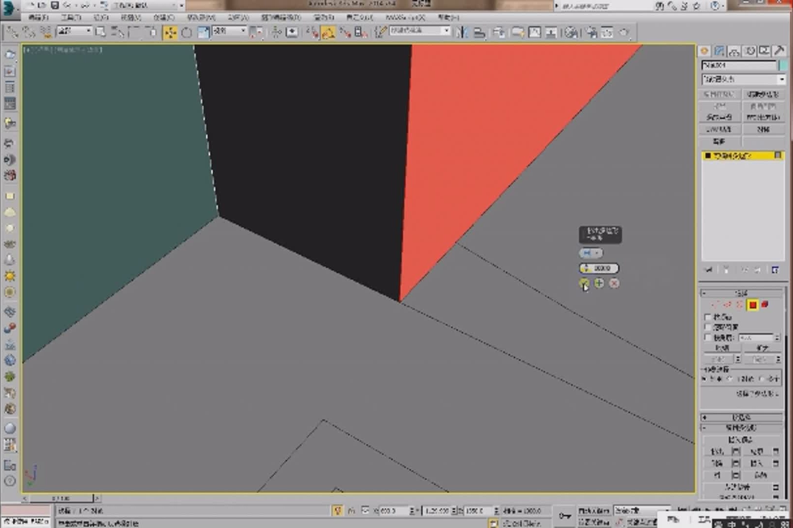Open the Tools menu

(x=71, y=17)
